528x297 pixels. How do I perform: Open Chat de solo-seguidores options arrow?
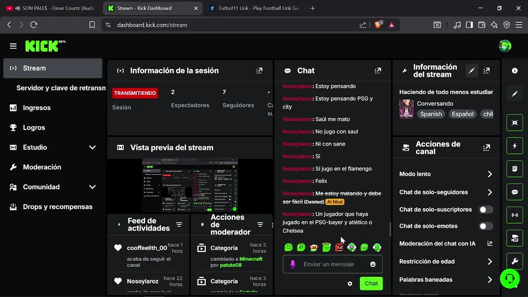[x=490, y=192]
